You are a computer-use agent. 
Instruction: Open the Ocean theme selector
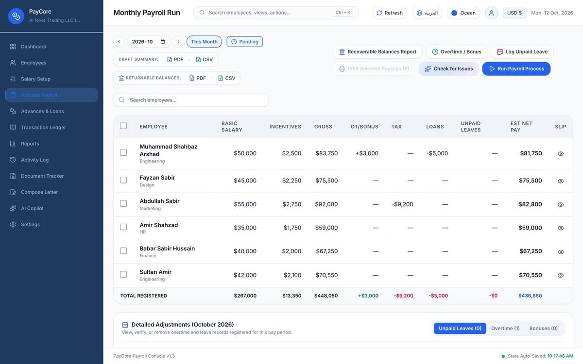pos(463,13)
